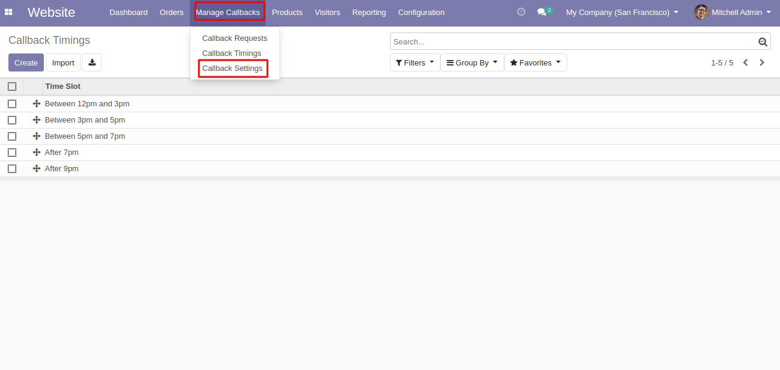Open the Group By dropdown
This screenshot has height=370, width=780.
click(x=472, y=62)
